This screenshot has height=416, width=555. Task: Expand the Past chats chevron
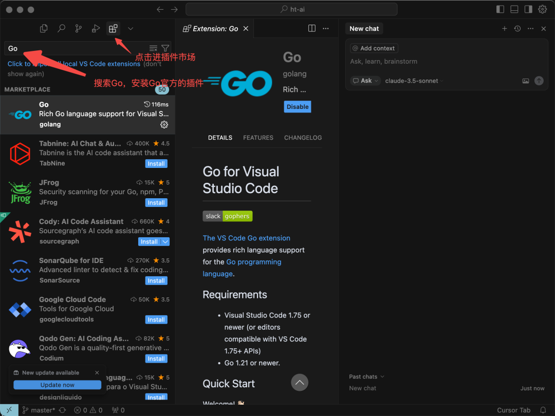(382, 377)
